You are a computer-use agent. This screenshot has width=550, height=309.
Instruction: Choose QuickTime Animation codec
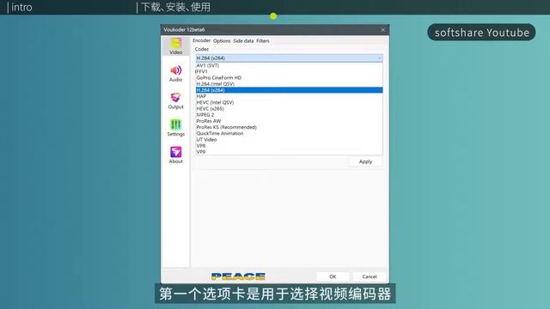pyautogui.click(x=289, y=134)
